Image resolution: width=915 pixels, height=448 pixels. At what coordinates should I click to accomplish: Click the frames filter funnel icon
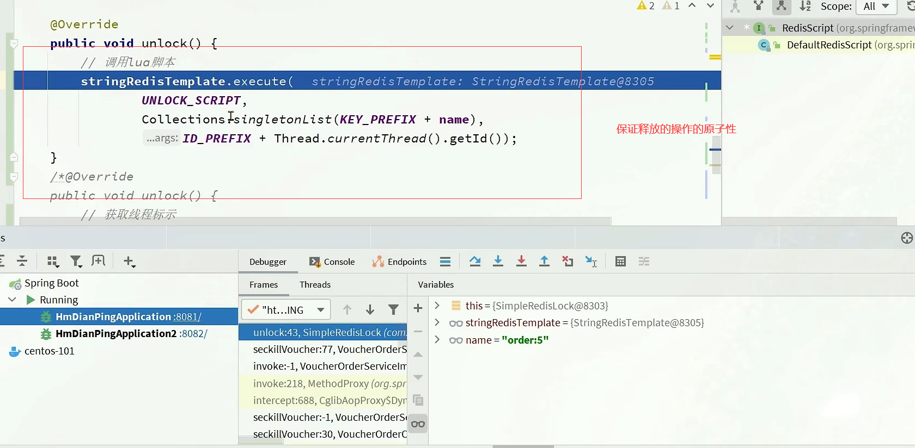pos(393,310)
